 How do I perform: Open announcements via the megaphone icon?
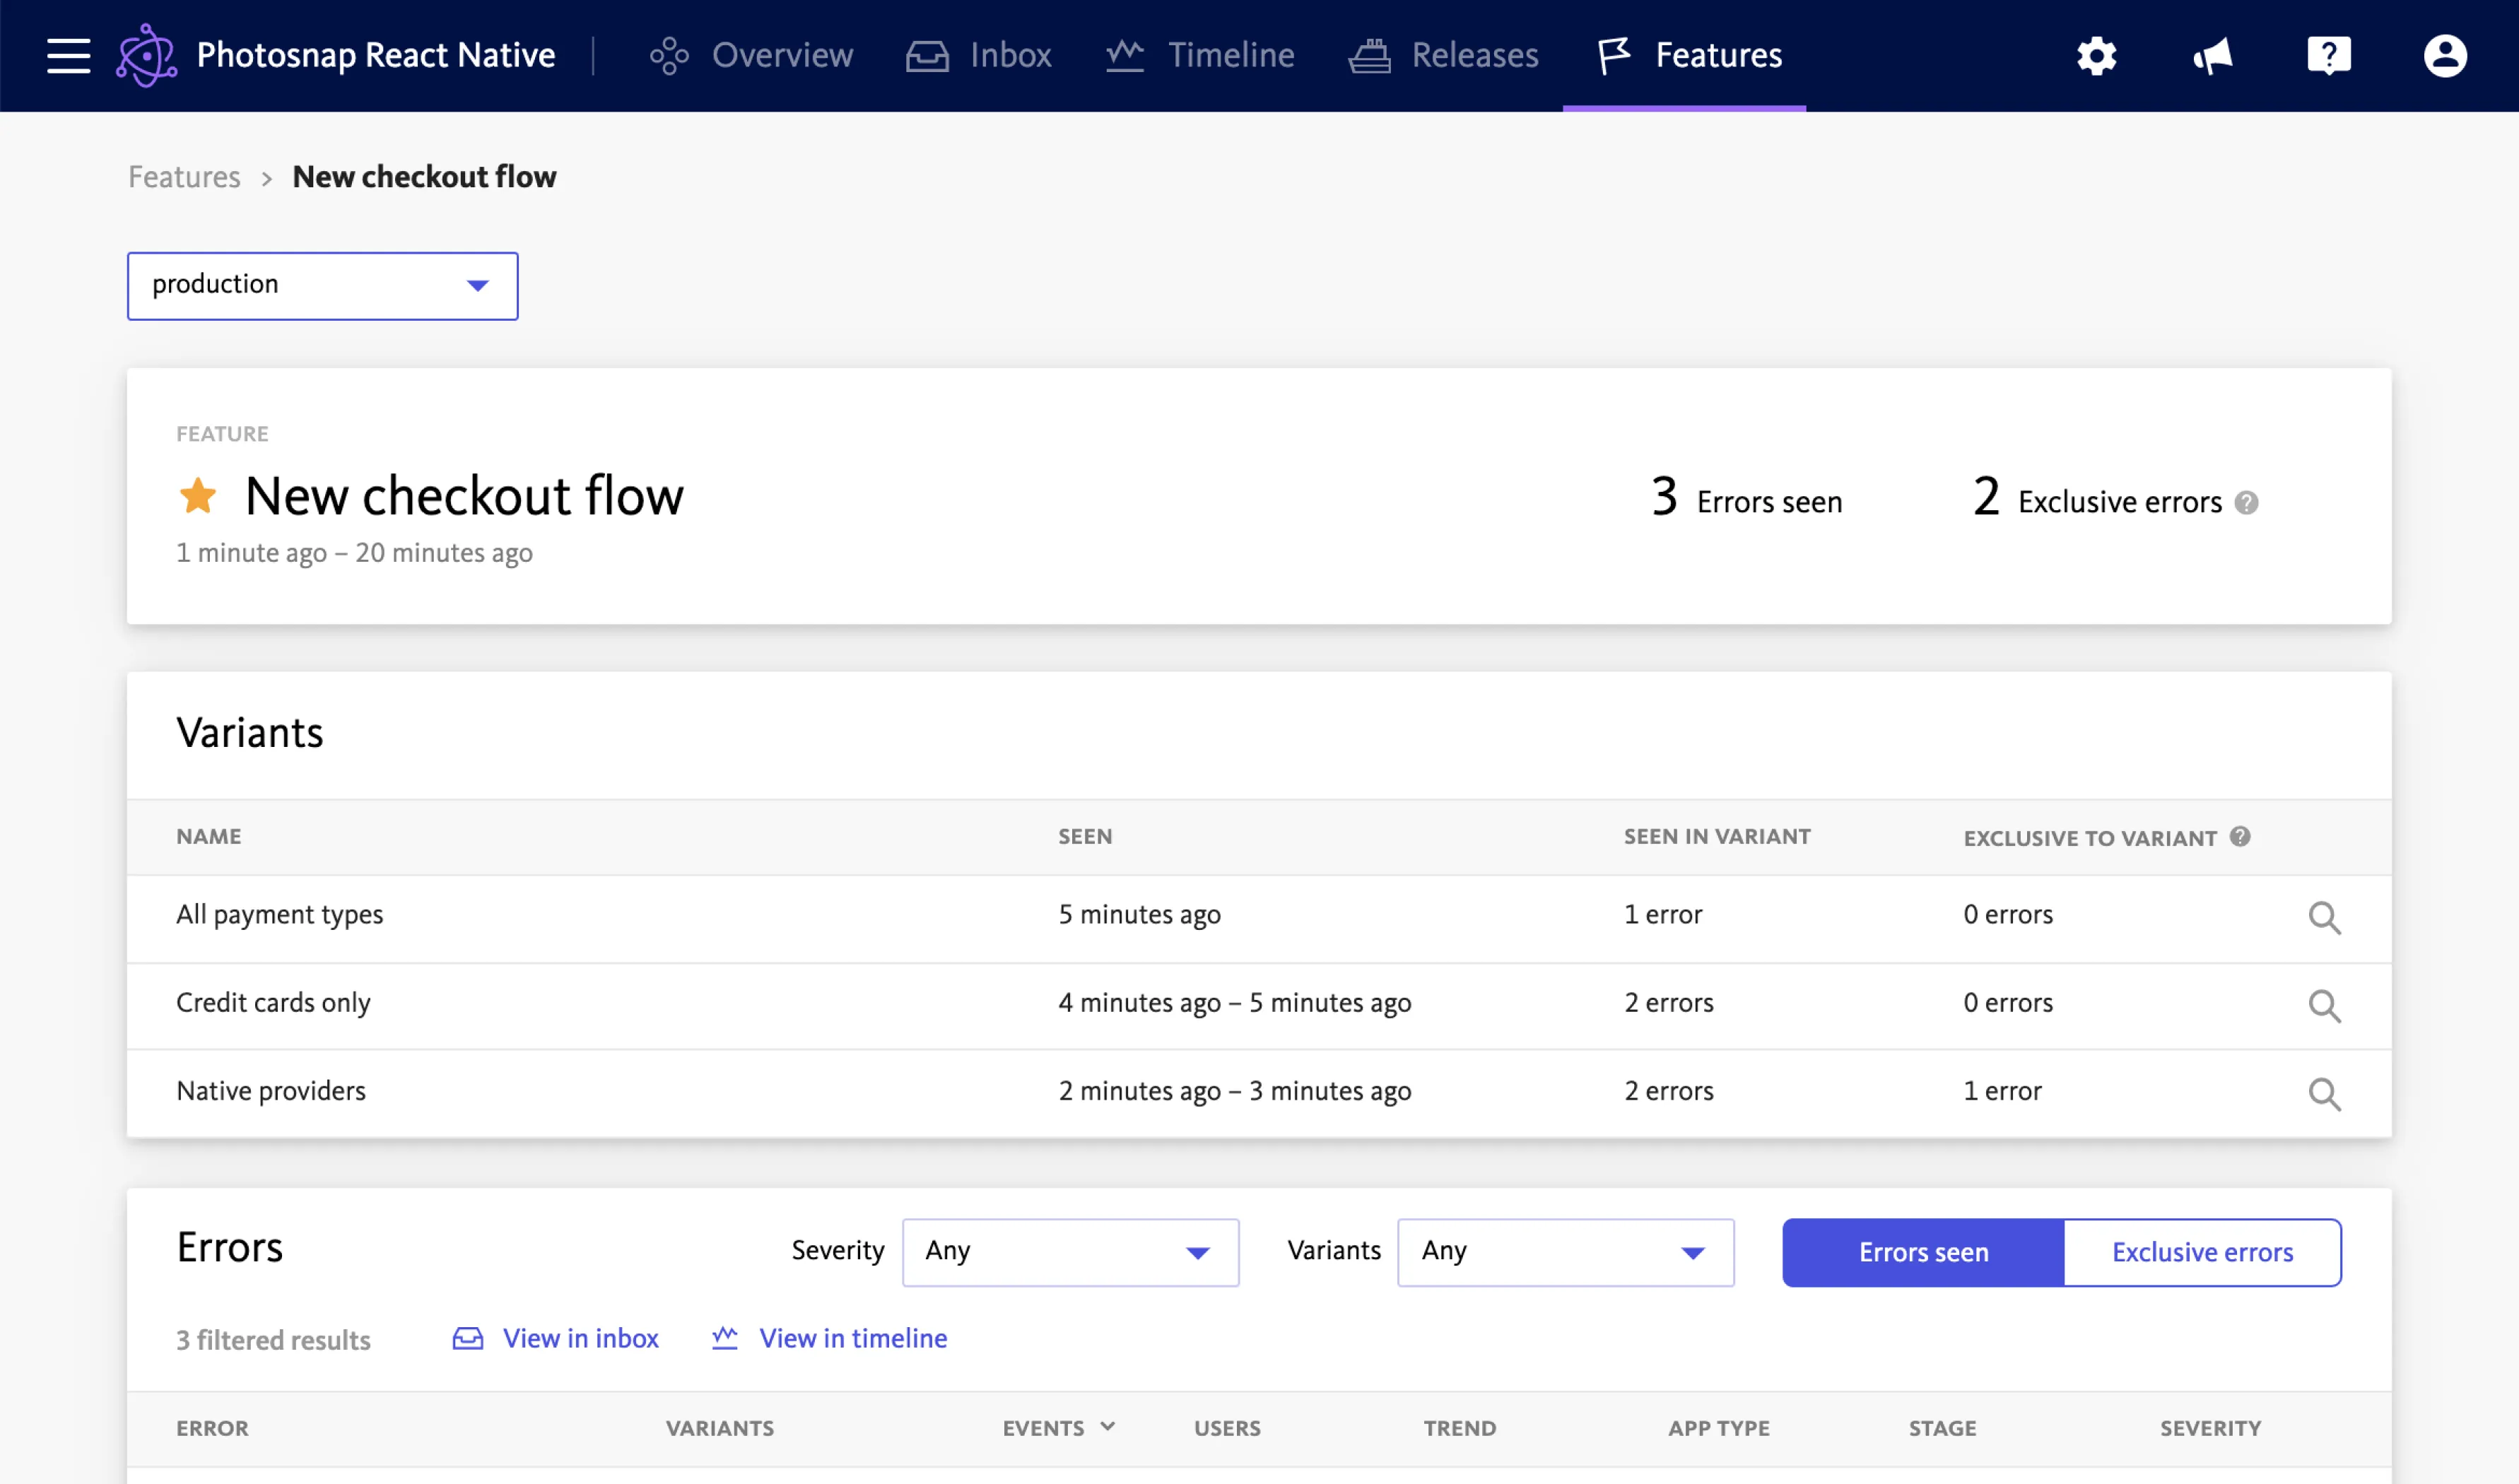click(2213, 55)
